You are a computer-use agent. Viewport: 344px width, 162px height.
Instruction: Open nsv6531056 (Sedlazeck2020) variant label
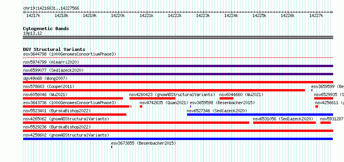tap(283, 119)
